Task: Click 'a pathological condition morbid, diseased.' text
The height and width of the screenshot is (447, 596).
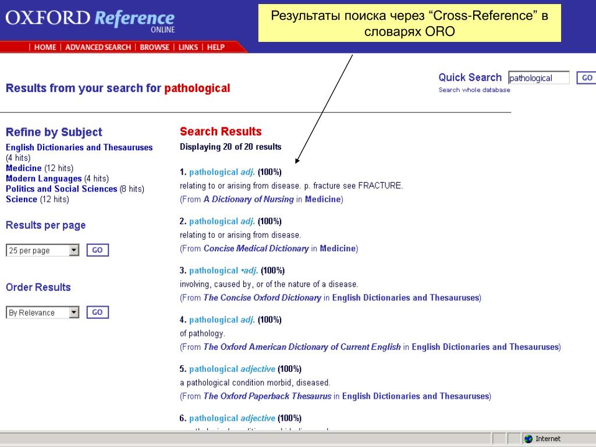Action: coord(255,383)
